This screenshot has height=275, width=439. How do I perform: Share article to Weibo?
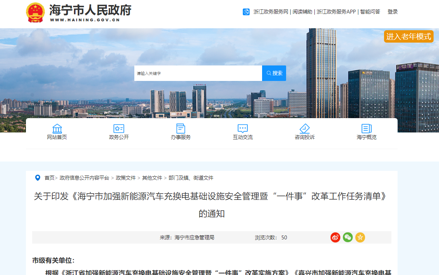(335, 237)
